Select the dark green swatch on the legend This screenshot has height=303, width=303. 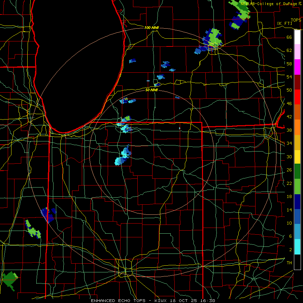(x=297, y=171)
